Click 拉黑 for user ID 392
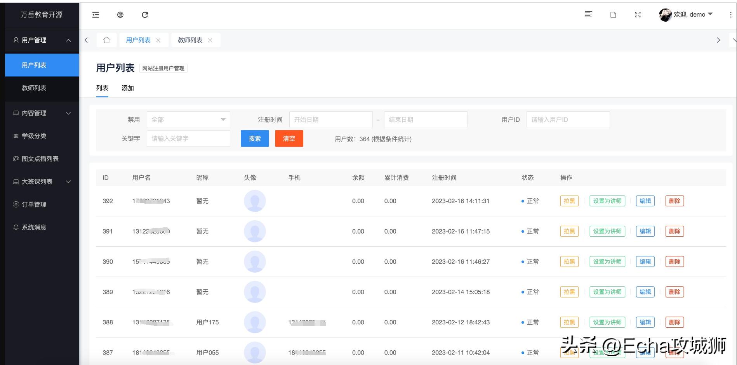The width and height of the screenshot is (737, 365). (x=569, y=201)
